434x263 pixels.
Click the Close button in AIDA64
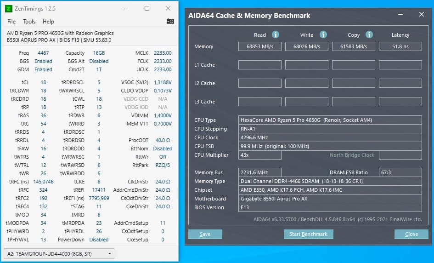pyautogui.click(x=411, y=234)
